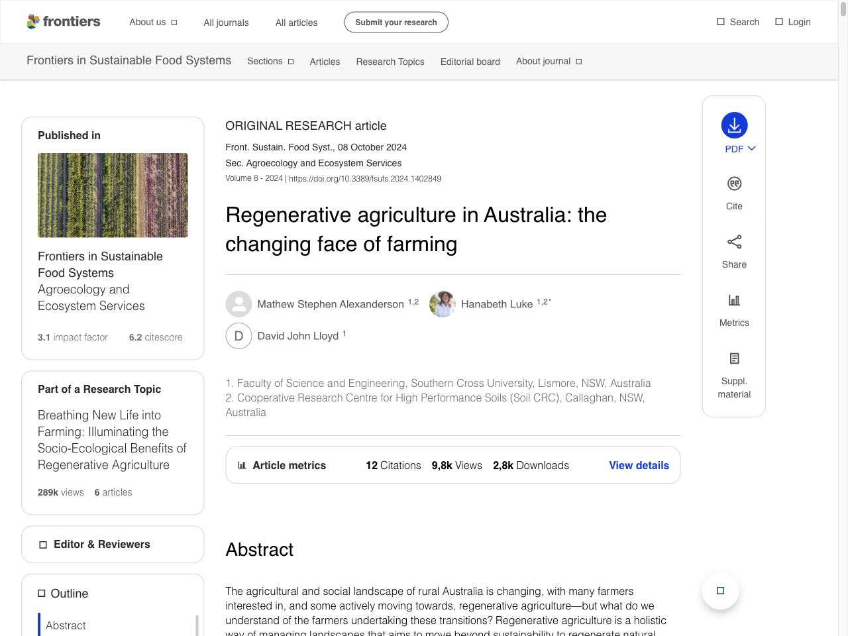Open Supplementary material
Screen dimensions: 848x636
click(733, 358)
